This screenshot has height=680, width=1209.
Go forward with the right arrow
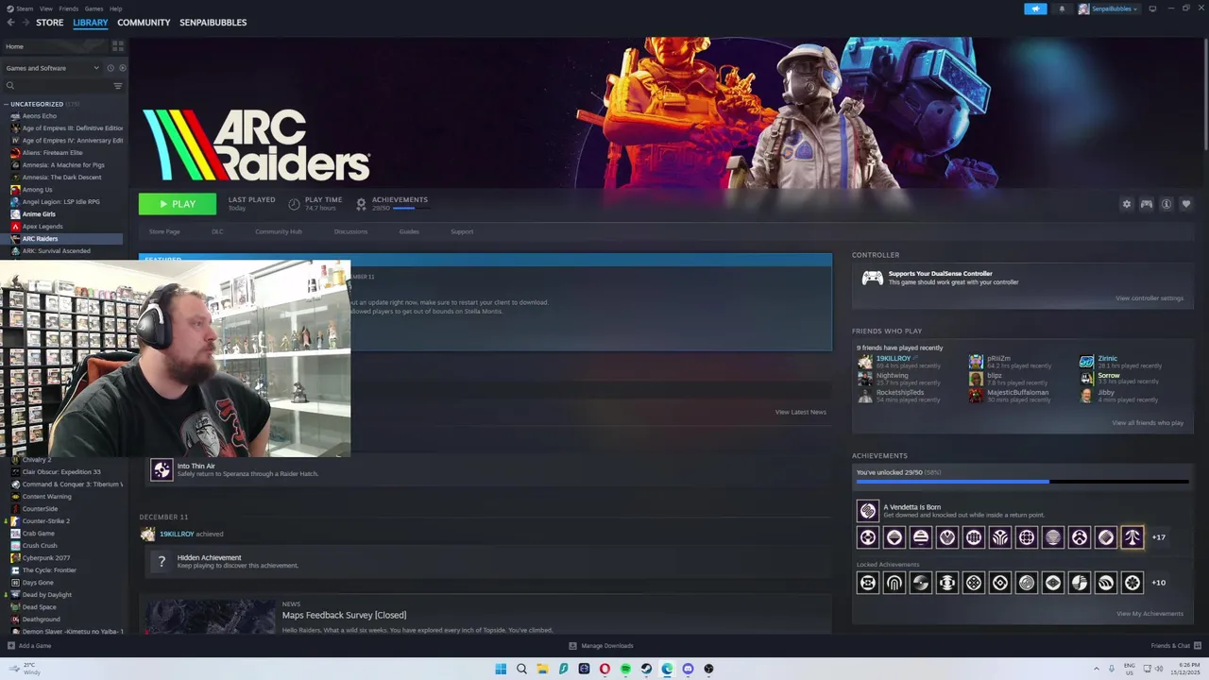point(25,23)
